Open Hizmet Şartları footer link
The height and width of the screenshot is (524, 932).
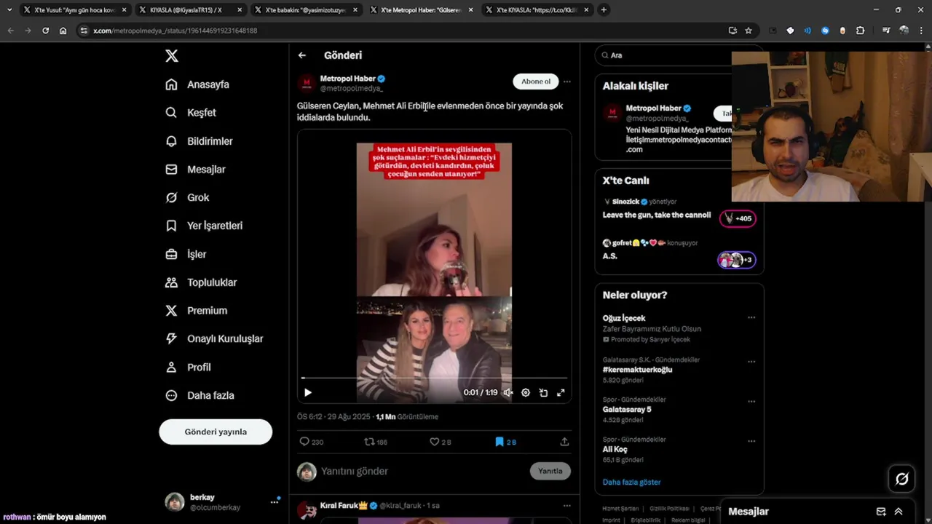pyautogui.click(x=620, y=509)
